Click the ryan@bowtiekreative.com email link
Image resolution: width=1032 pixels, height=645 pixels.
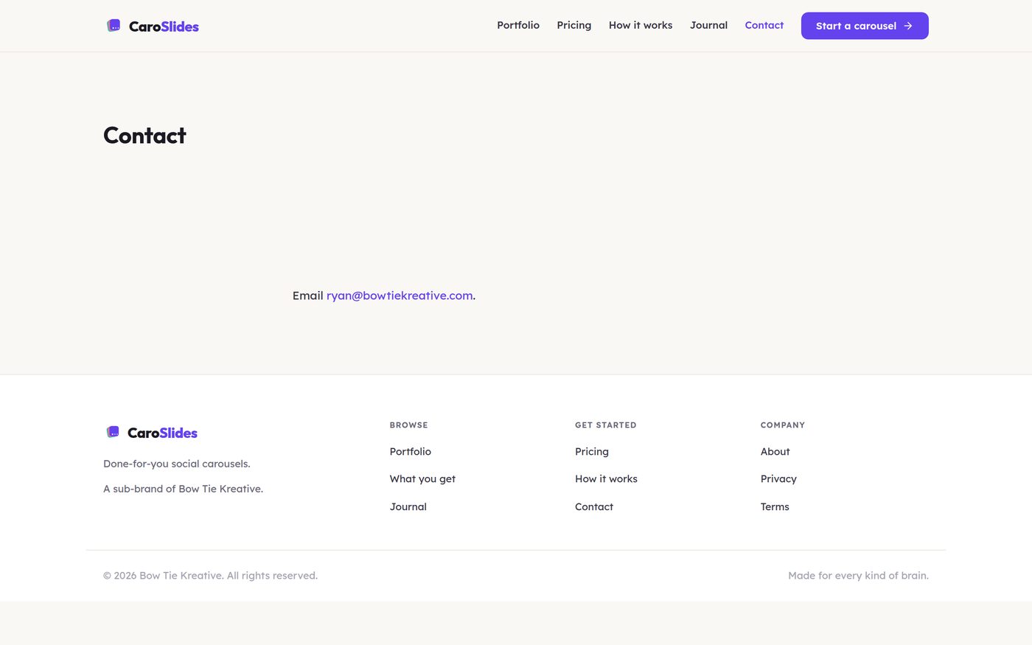pyautogui.click(x=400, y=296)
